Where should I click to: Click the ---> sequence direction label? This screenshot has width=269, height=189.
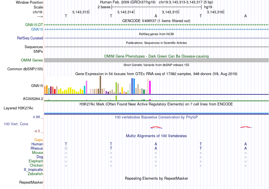(40, 16)
